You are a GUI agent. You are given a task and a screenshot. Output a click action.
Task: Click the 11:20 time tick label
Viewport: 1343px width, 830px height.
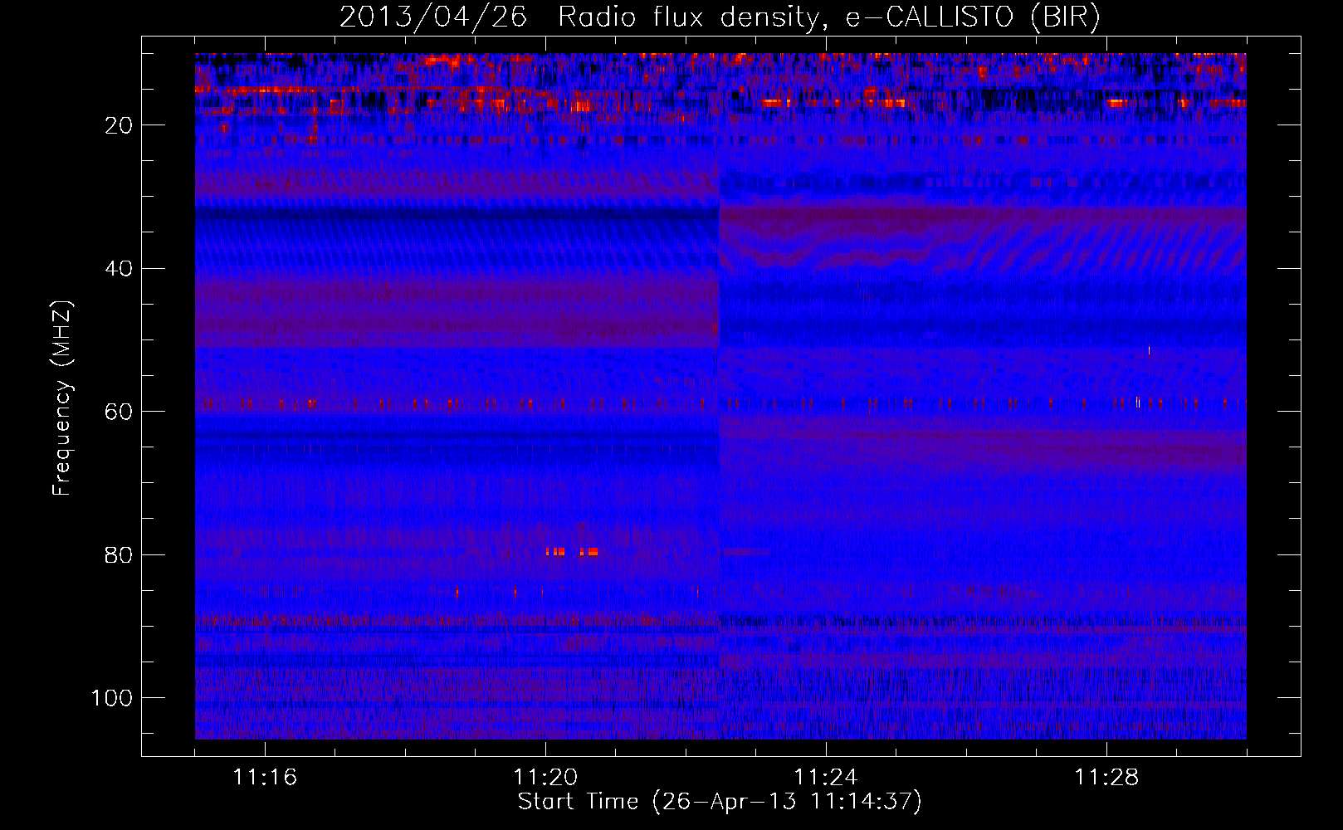(x=545, y=778)
